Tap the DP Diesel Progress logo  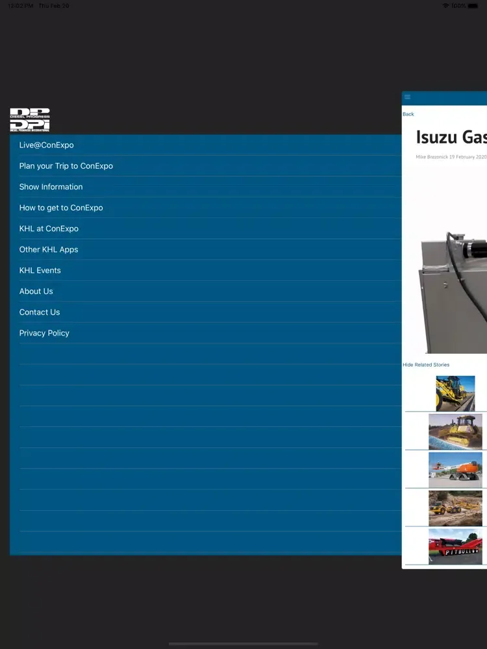click(30, 120)
